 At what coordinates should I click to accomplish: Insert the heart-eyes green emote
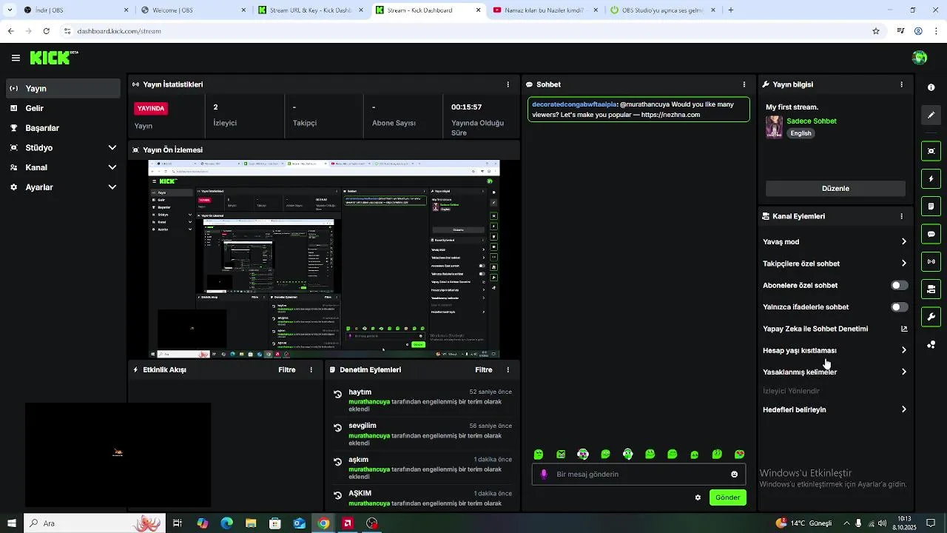739,455
